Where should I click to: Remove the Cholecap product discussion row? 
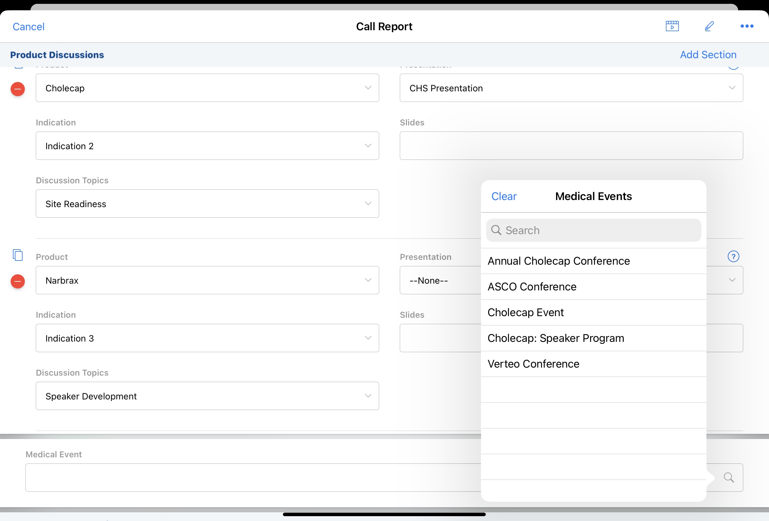(18, 89)
